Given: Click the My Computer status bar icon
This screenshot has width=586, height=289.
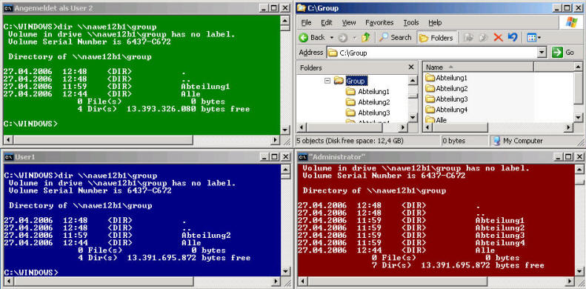Looking at the screenshot, I should point(496,141).
